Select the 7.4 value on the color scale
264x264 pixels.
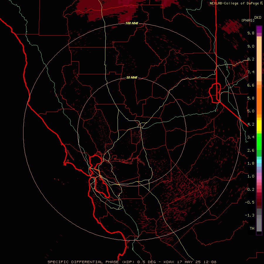[251, 72]
